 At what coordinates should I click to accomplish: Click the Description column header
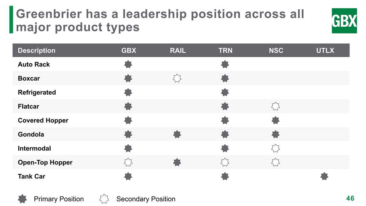tap(37, 51)
